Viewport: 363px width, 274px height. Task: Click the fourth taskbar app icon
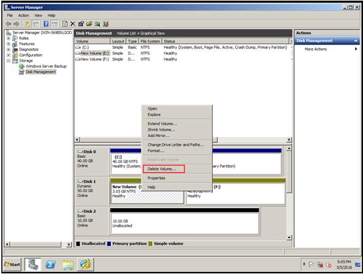pyautogui.click(x=86, y=264)
